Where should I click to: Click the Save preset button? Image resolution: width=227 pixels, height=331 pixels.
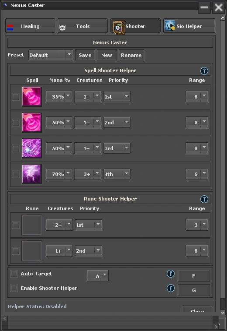[85, 55]
